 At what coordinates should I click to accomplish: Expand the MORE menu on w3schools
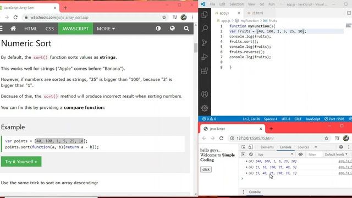(106, 29)
